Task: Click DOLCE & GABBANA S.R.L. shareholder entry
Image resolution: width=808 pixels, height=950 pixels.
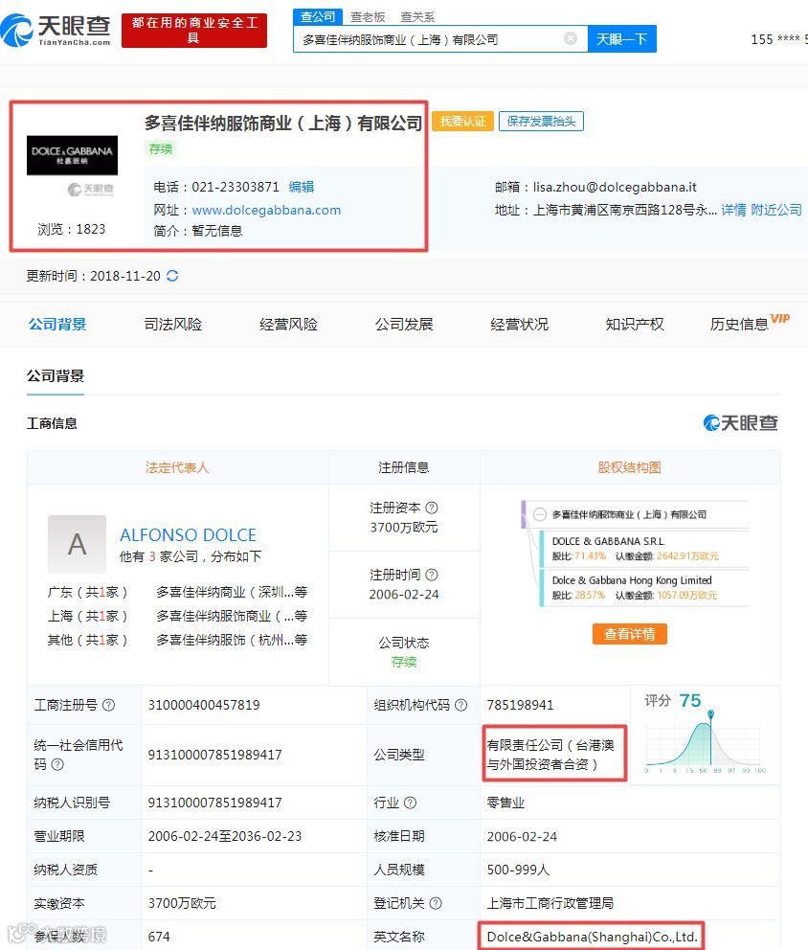Action: tap(609, 541)
